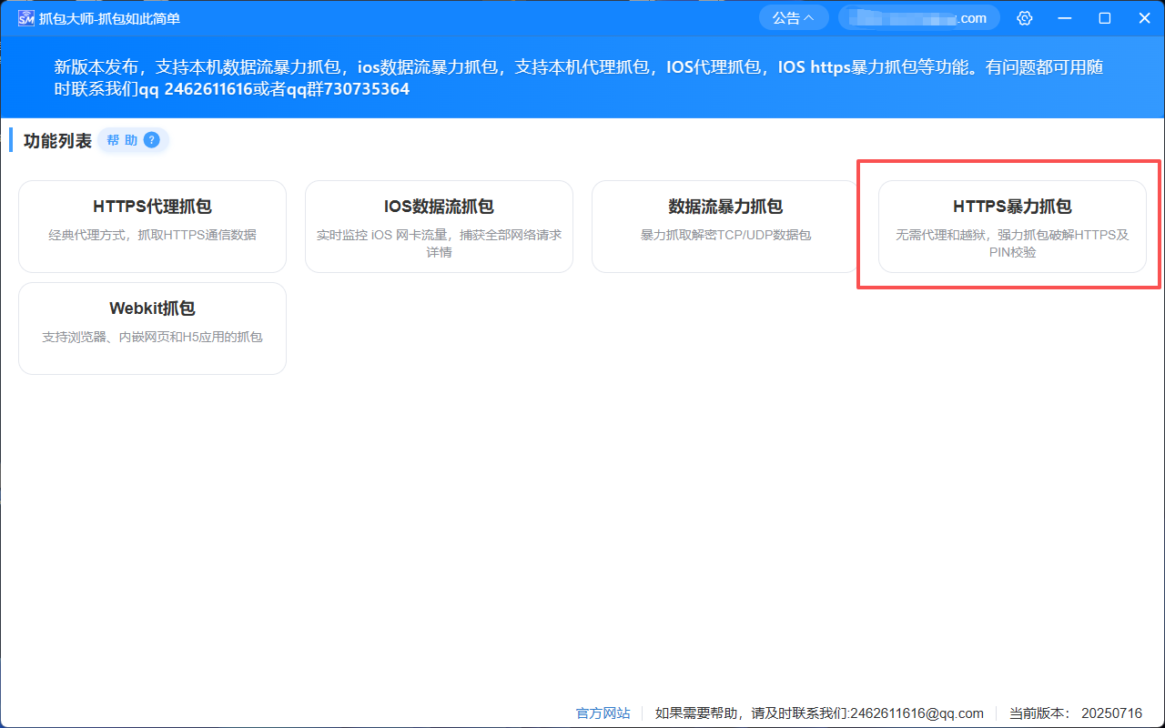
Task: Click the blue question mark help icon
Action: pos(151,140)
